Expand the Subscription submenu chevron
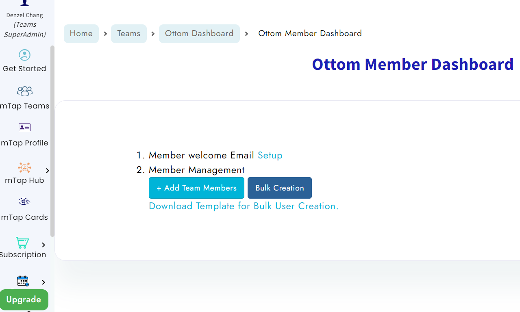Viewport: 520px width, 312px height. coord(44,245)
